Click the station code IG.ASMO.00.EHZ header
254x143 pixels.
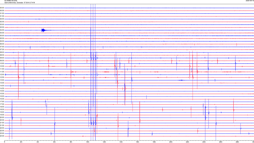[x=11, y=1]
